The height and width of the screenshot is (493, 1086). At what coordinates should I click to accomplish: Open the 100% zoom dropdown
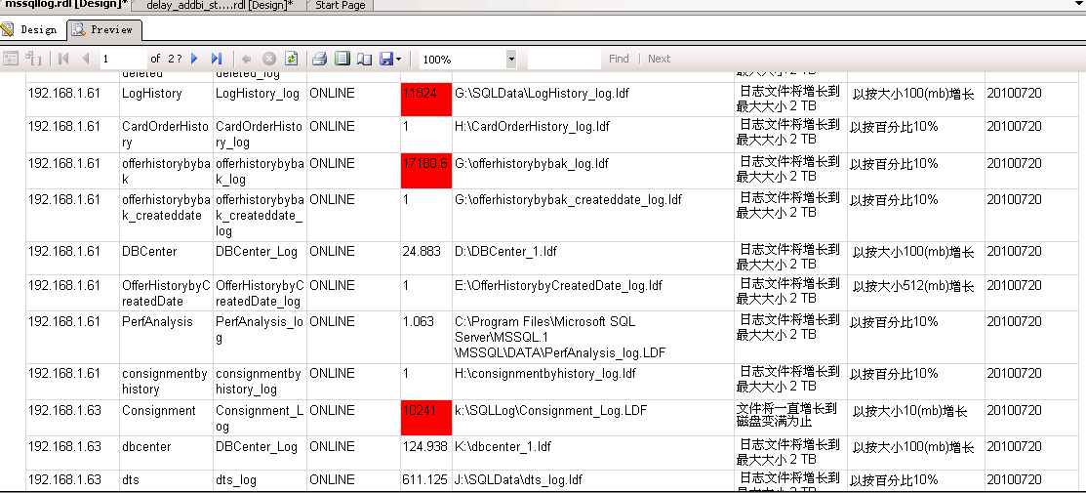click(510, 60)
